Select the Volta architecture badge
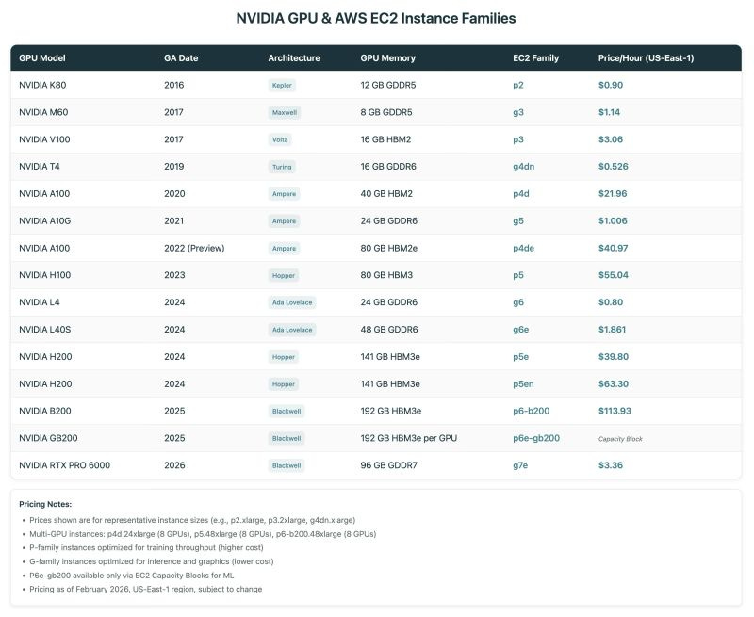Image resolution: width=754 pixels, height=617 pixels. coord(280,139)
